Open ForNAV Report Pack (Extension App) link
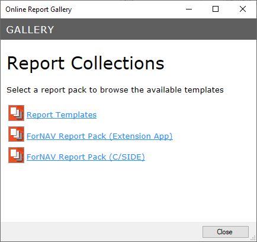The width and height of the screenshot is (257, 242). coord(99,136)
